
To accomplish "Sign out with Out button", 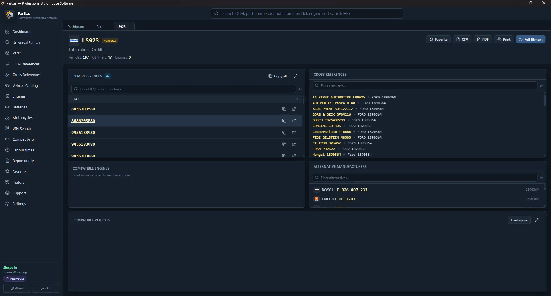I will (x=46, y=288).
